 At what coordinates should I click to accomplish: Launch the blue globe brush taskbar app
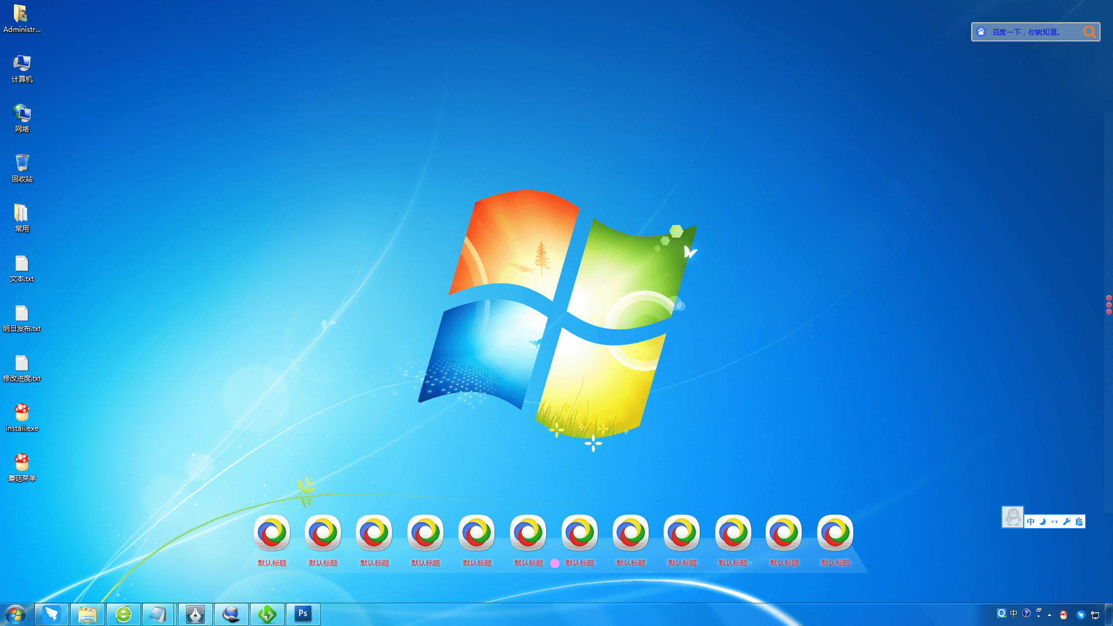pos(231,614)
